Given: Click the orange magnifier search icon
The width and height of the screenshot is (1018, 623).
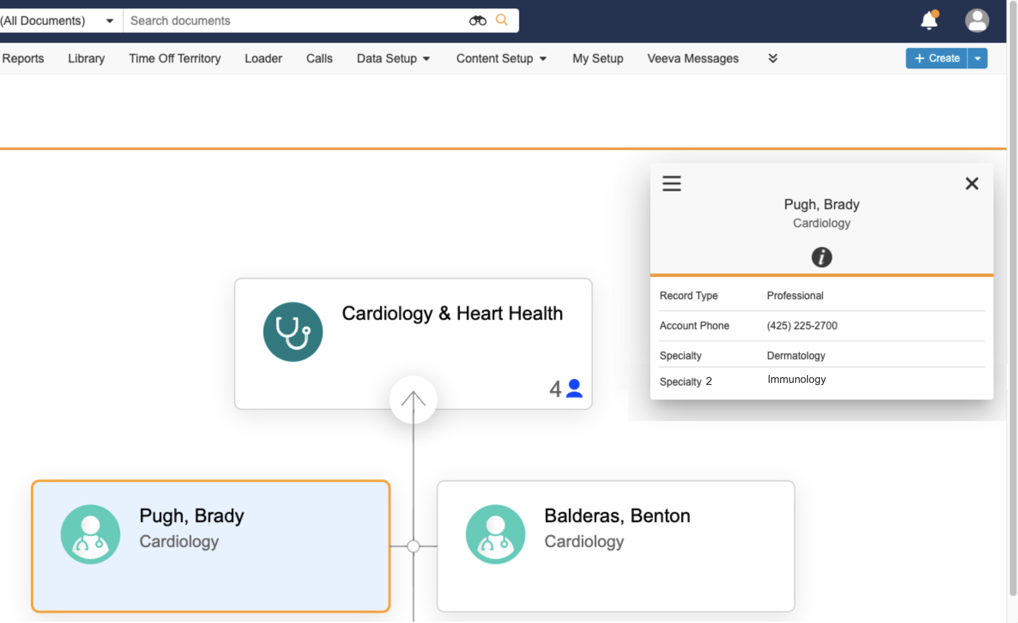Looking at the screenshot, I should click(501, 20).
